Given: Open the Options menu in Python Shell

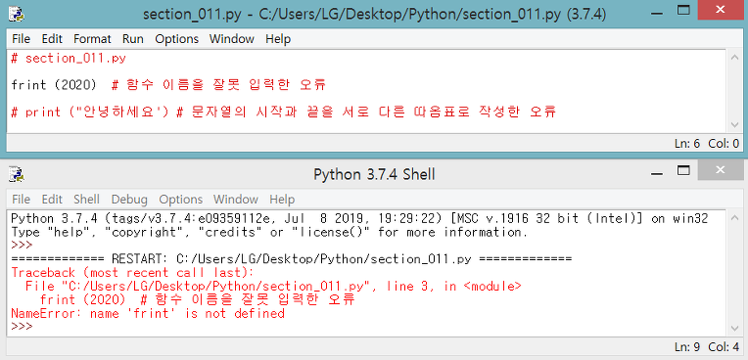Looking at the screenshot, I should [181, 199].
